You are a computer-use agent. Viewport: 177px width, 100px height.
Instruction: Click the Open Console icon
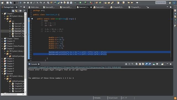162,64
